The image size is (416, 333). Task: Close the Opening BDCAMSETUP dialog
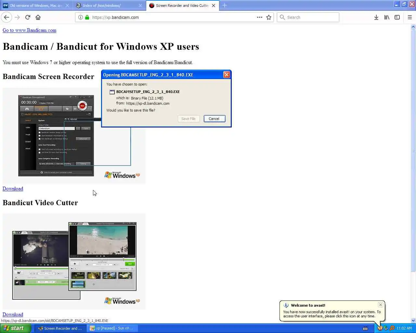pyautogui.click(x=227, y=75)
